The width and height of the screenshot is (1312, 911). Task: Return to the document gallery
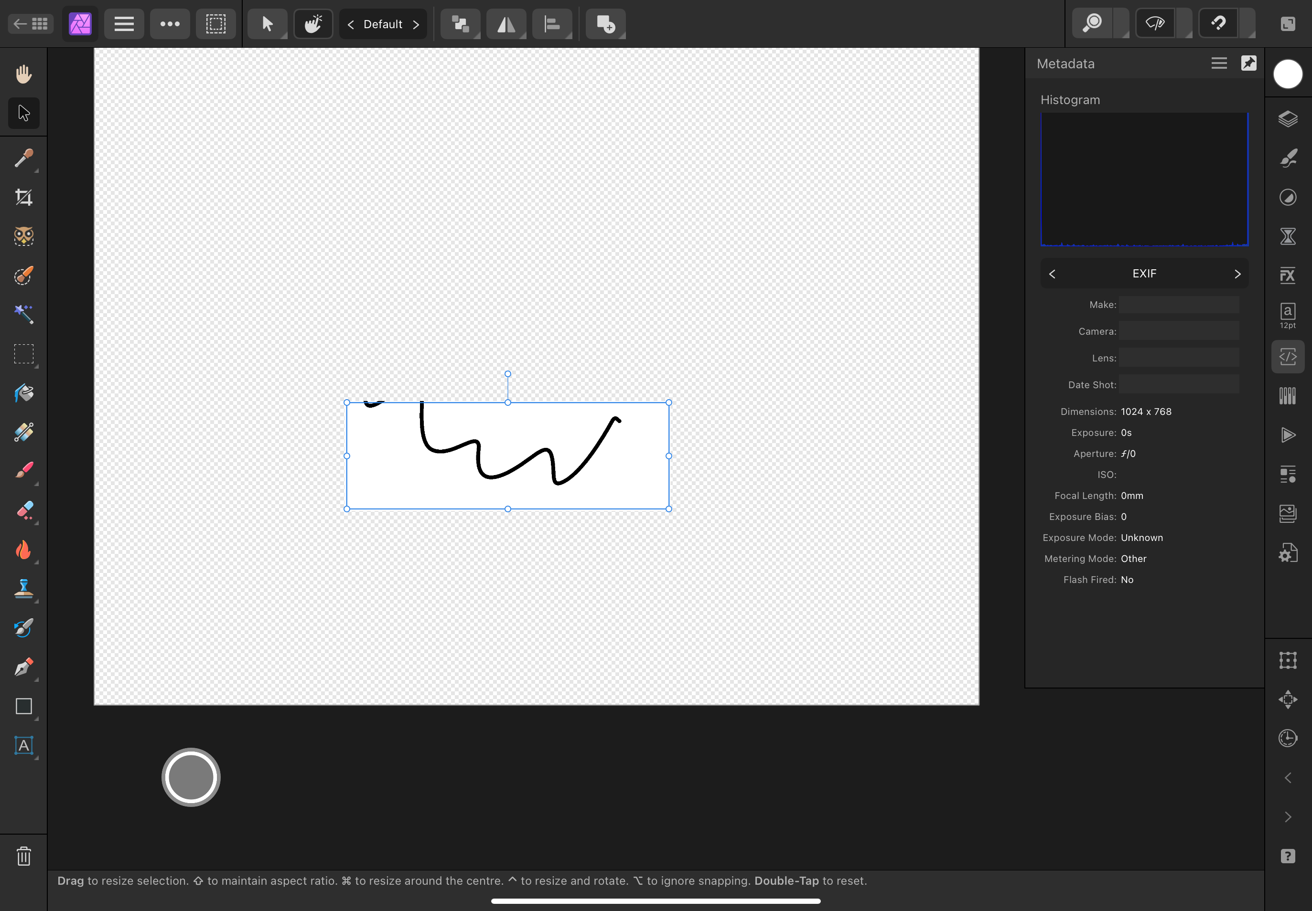pos(31,24)
